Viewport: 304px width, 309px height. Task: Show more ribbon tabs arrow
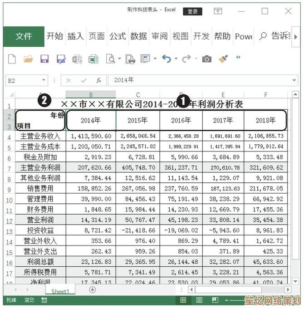(295, 37)
